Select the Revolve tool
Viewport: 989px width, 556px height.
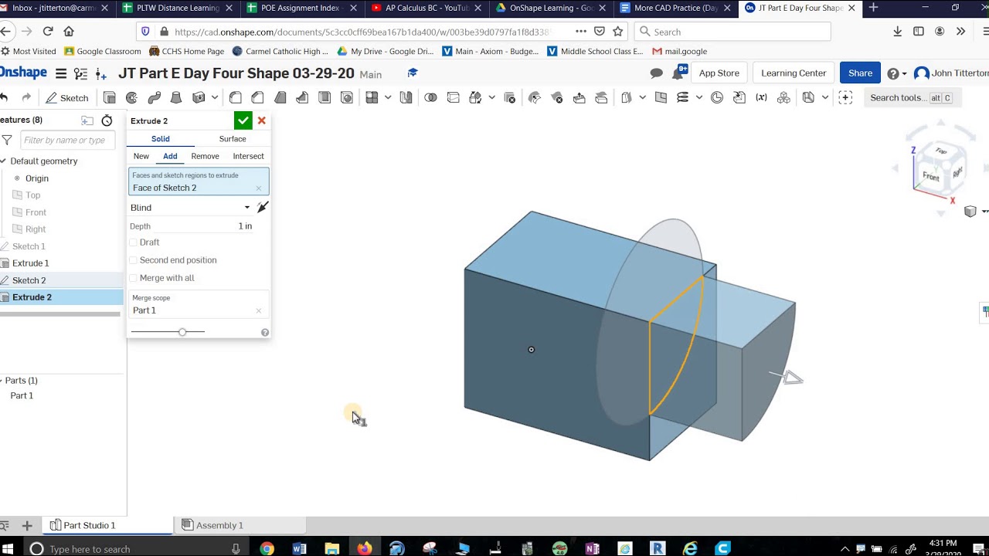132,98
